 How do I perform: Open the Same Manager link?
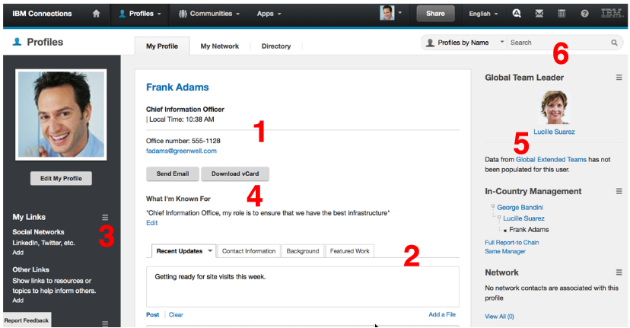[505, 251]
